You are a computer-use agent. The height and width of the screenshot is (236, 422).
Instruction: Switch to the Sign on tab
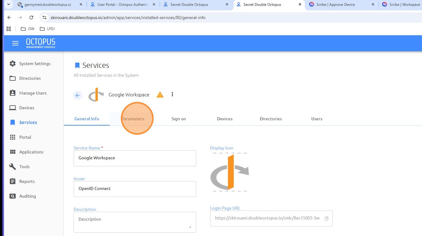tap(179, 119)
